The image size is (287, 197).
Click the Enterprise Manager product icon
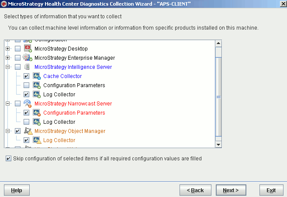click(28, 58)
